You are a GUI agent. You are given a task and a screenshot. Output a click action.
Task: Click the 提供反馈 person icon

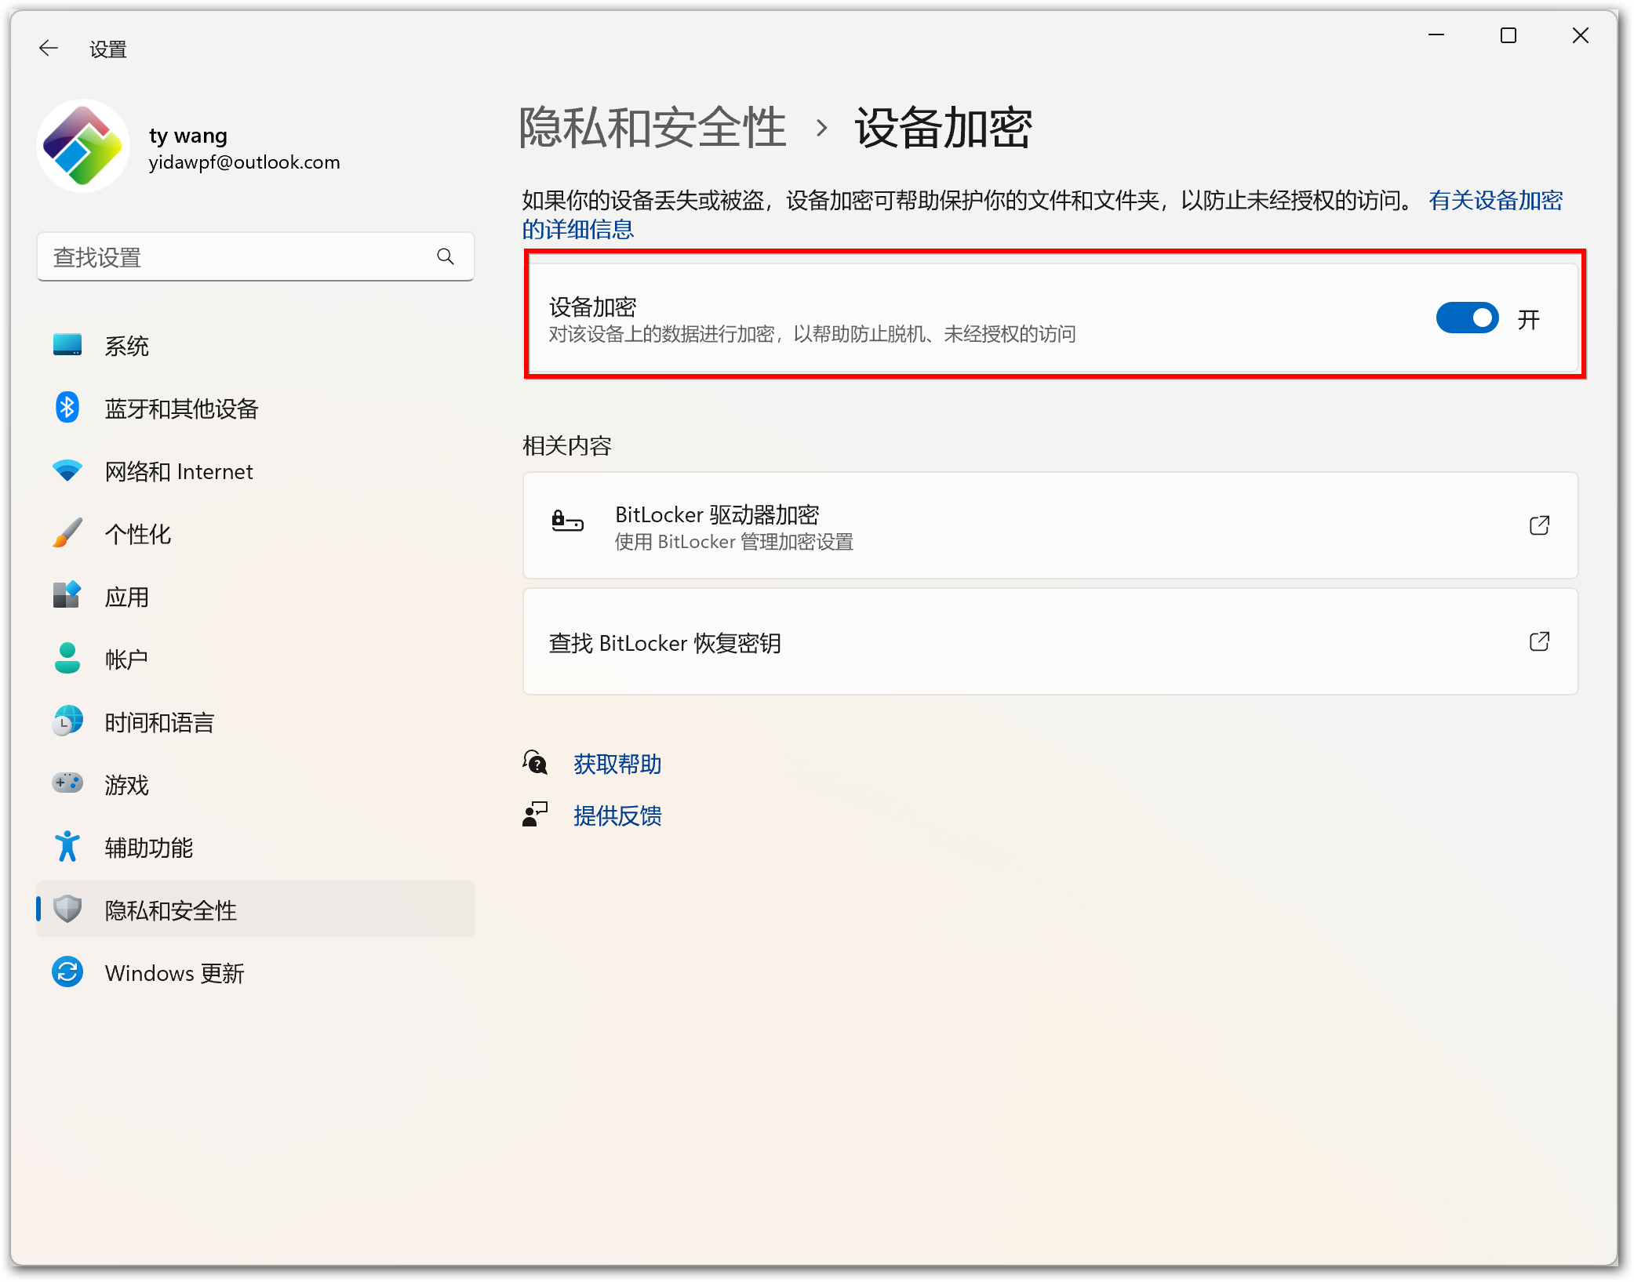point(536,814)
